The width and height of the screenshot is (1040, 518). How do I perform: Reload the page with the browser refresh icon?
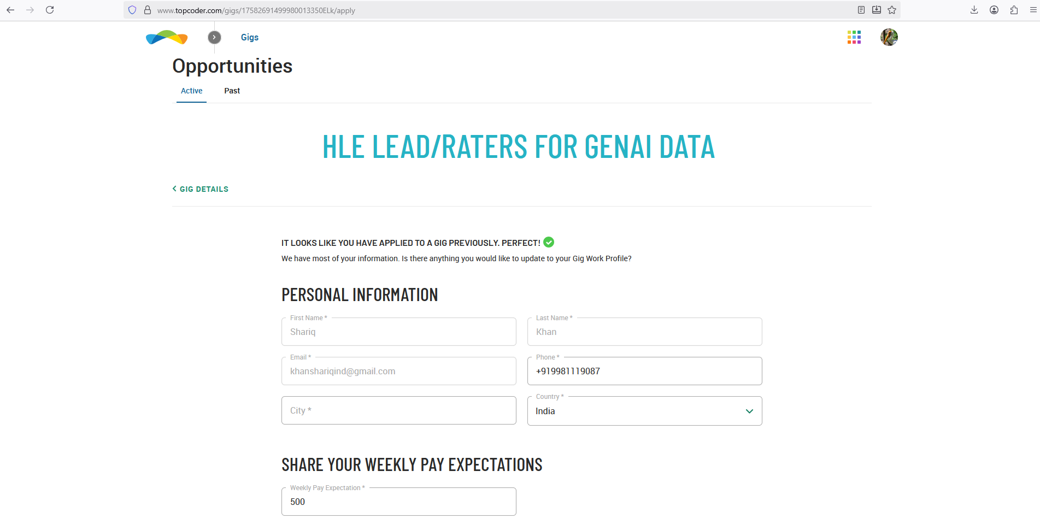tap(50, 10)
